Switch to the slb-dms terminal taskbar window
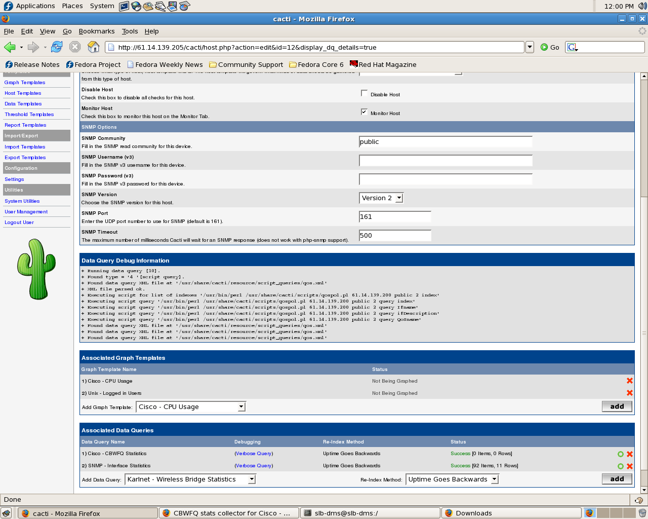The height and width of the screenshot is (519, 648). click(x=370, y=513)
